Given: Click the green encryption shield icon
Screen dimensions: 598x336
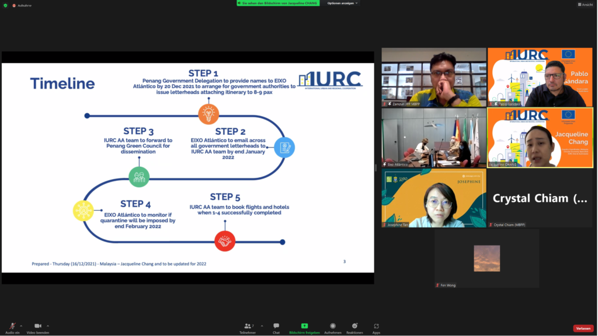Looking at the screenshot, I should click(x=5, y=5).
